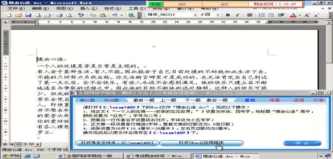Click the tab-stop selector at ruler corner
The height and width of the screenshot is (159, 333).
point(6,22)
